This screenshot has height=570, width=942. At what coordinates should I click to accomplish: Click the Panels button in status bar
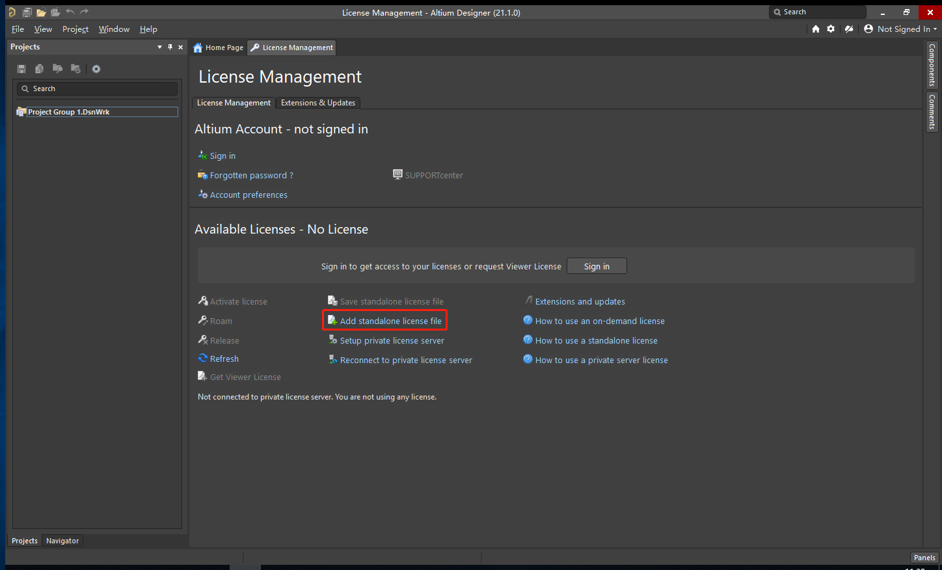tap(924, 558)
